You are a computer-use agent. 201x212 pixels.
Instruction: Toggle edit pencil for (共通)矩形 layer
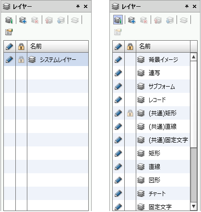[x=118, y=113]
